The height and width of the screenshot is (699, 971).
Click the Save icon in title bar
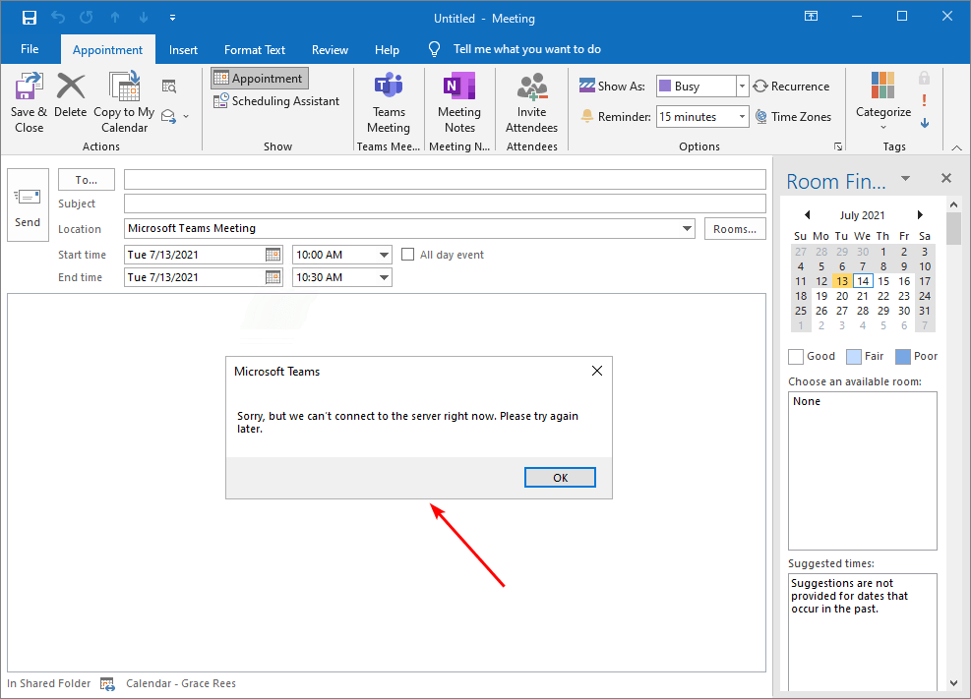click(30, 18)
